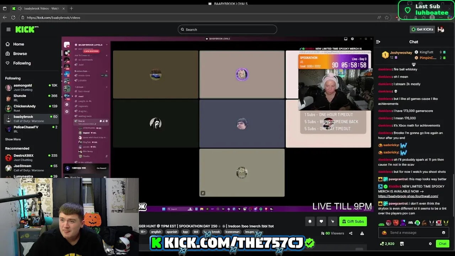Close the baabybrook Videos browser tab
455x256 pixels.
(64, 9)
